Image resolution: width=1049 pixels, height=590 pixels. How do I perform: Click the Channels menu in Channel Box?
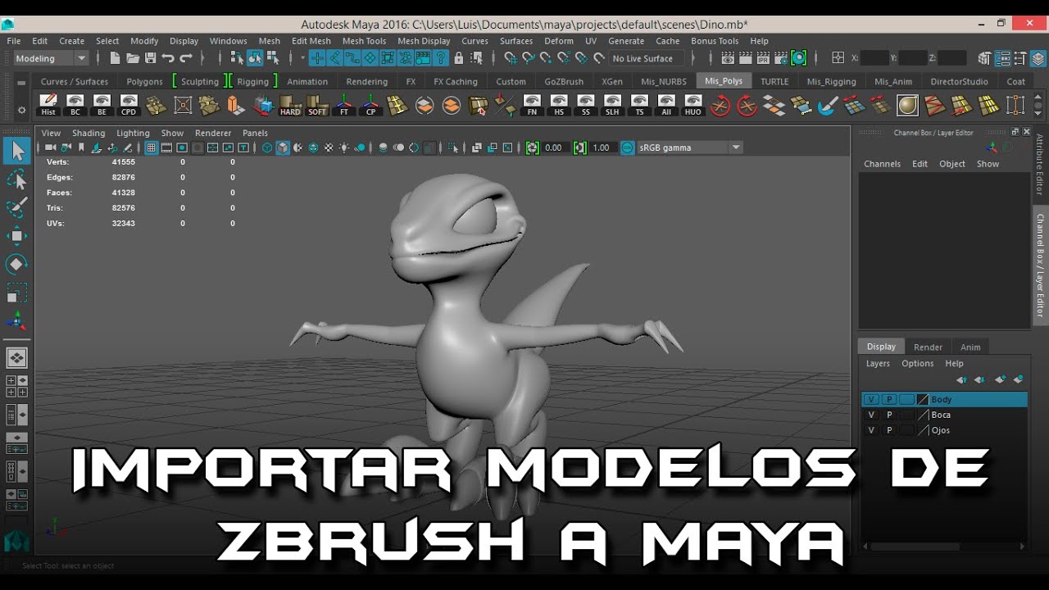point(882,164)
